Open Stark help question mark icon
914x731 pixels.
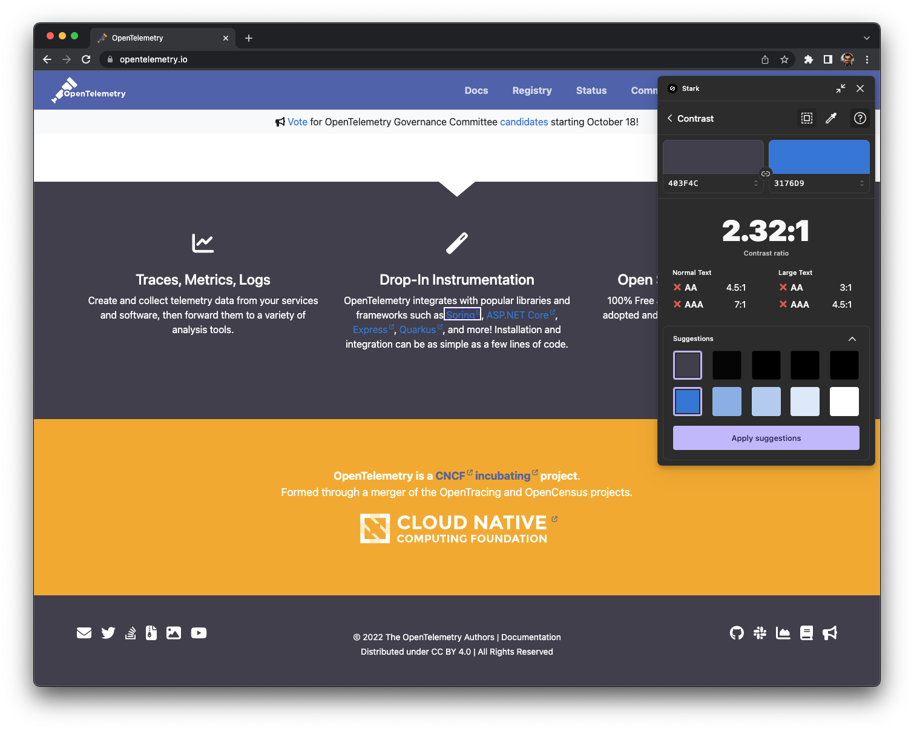[860, 118]
